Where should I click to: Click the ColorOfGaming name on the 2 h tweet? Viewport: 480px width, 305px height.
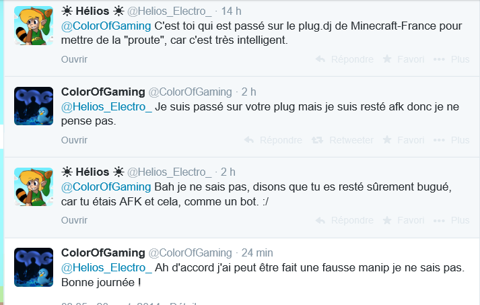tap(103, 92)
